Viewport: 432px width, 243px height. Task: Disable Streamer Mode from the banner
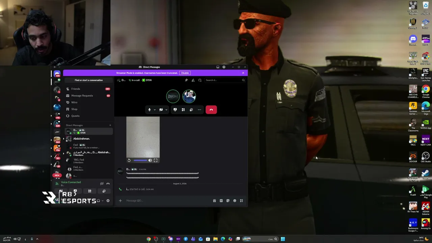185,73
